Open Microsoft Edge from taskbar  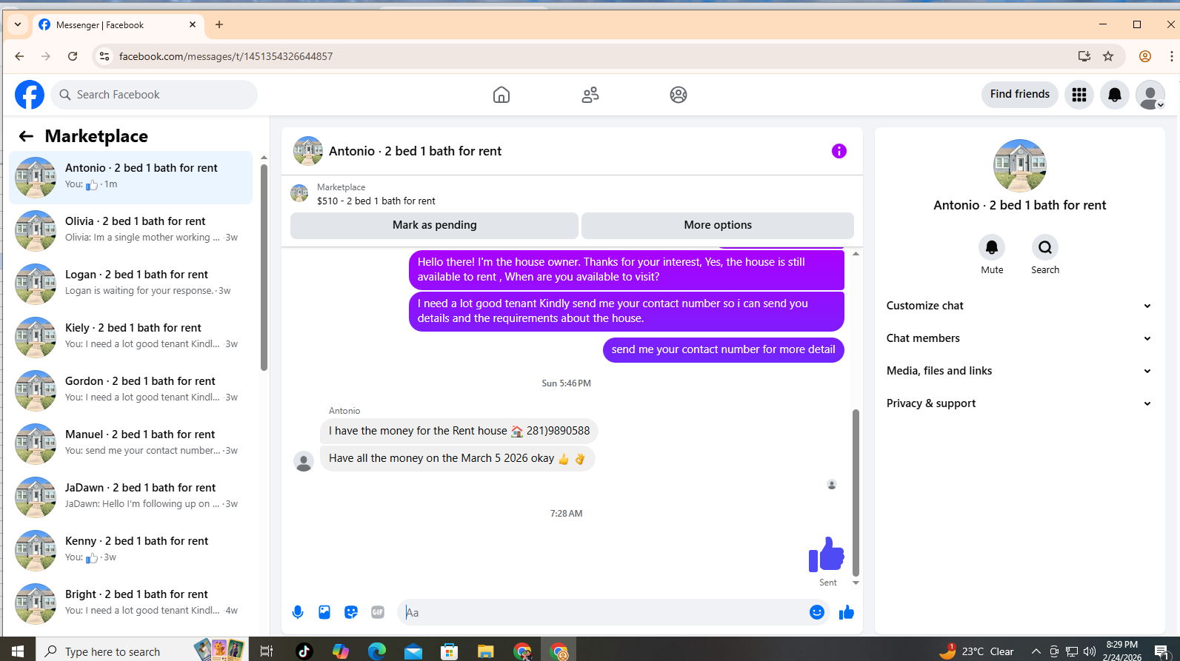click(377, 651)
